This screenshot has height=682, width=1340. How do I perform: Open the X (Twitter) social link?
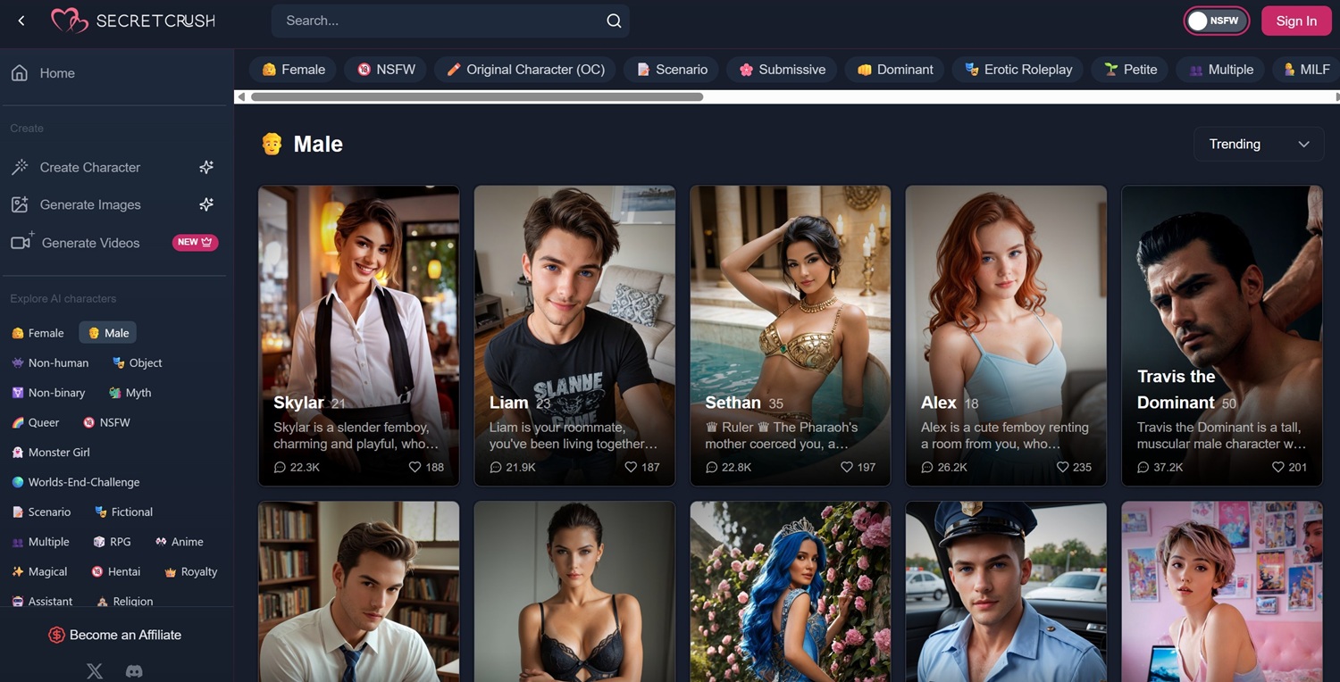pyautogui.click(x=95, y=670)
